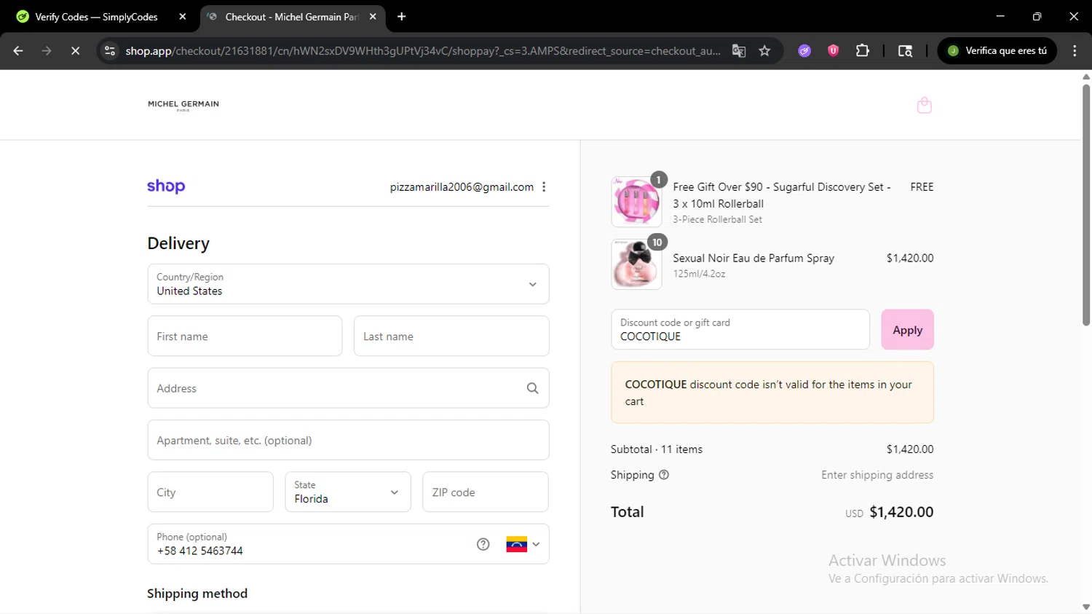Click the URL address bar
The image size is (1092, 614).
pyautogui.click(x=422, y=50)
